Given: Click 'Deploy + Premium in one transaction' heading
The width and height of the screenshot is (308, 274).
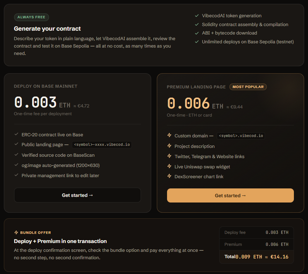Looking at the screenshot, I should tap(60, 241).
